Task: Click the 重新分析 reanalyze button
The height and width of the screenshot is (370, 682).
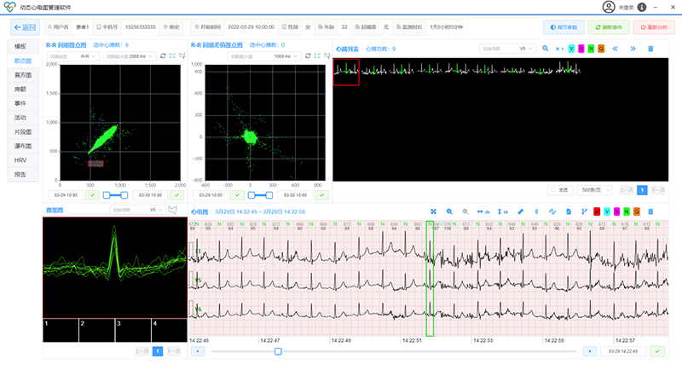Action: coord(654,28)
